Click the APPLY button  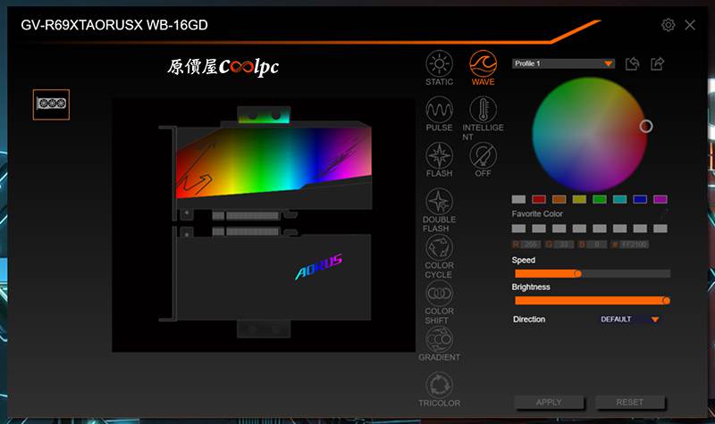coord(549,403)
